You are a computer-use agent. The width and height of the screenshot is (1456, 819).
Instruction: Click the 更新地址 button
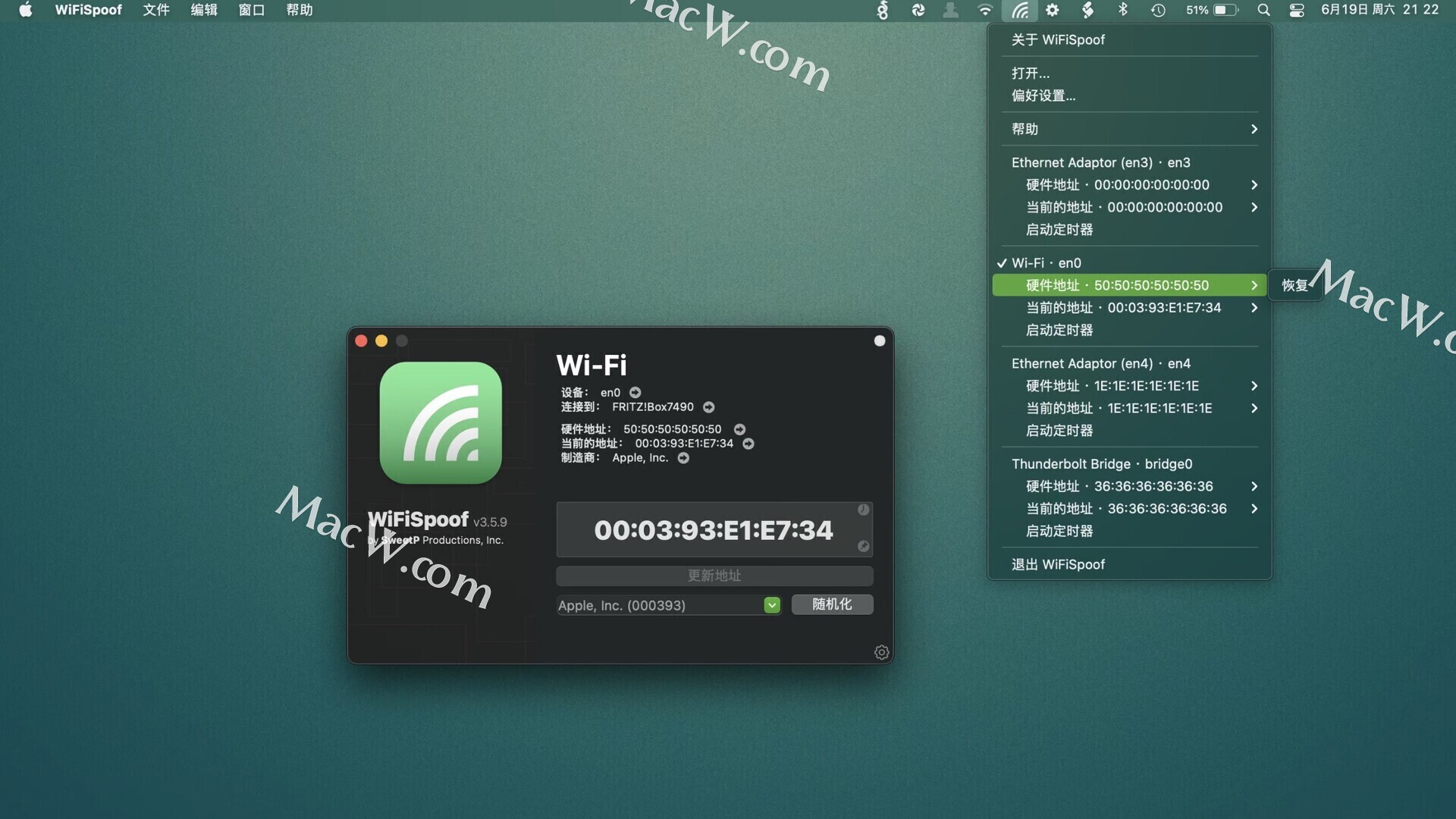click(714, 576)
